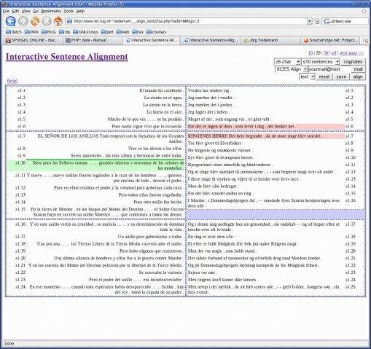Image resolution: width=371 pixels, height=349 pixels.
Task: Open the Help? link
Action: coord(12,81)
